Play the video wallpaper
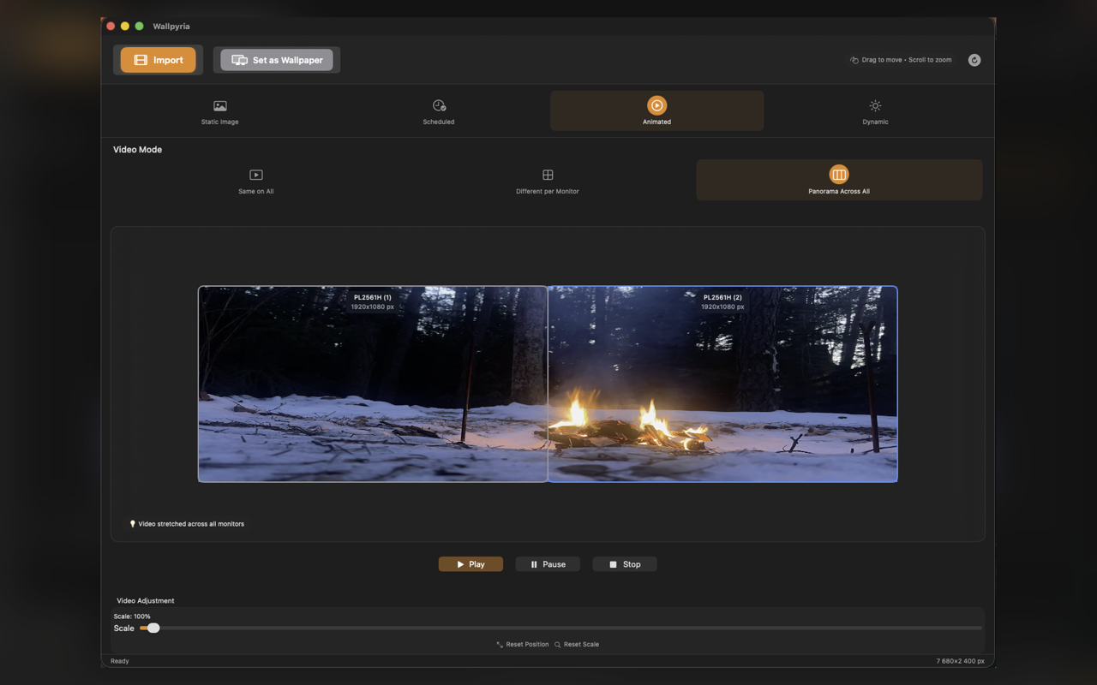The width and height of the screenshot is (1097, 685). coord(471,564)
